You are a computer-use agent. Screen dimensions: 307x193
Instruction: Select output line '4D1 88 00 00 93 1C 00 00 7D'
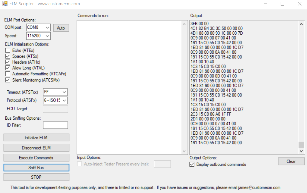pyautogui.click(x=216, y=33)
